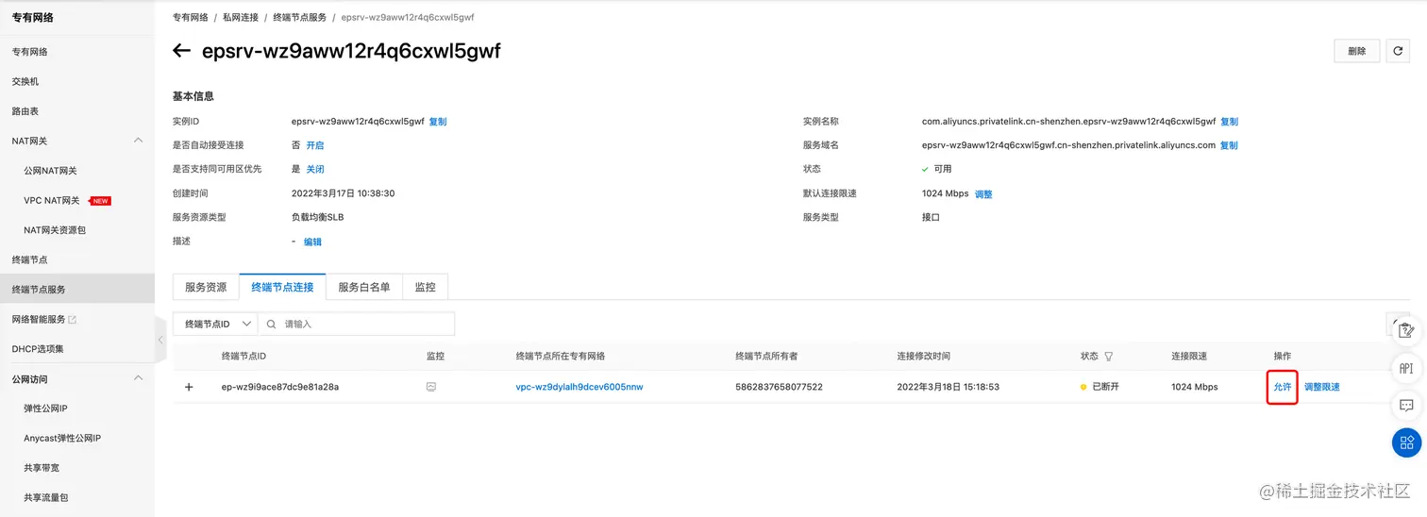Click 关闭 for same-zone priority
This screenshot has height=517, width=1427.
tap(315, 169)
